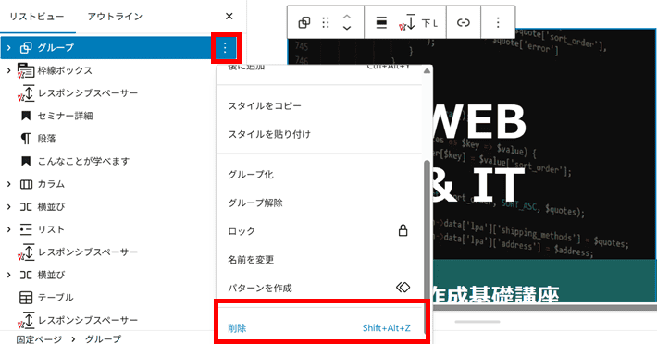Click こんなことが学べます bookmark icon
Image resolution: width=657 pixels, height=344 pixels.
pos(26,161)
